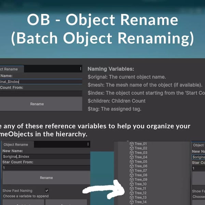This screenshot has height=205, width=205.
Task: Click the Star Co value field in the right-edge panel
Action: (199, 168)
